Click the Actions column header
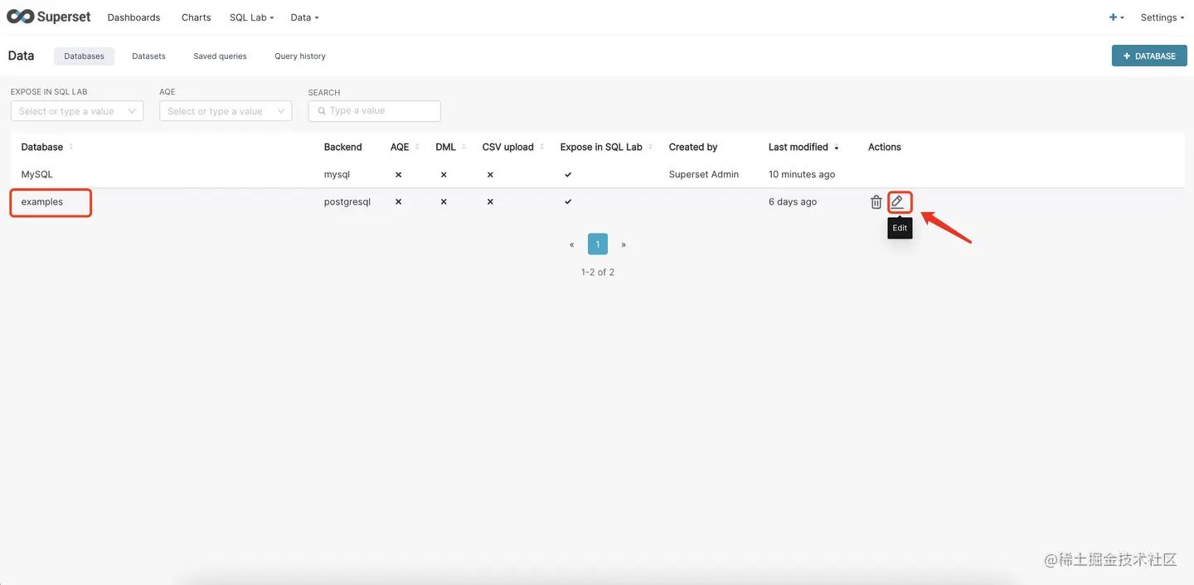Screen dimensions: 1194x585 pyautogui.click(x=885, y=147)
